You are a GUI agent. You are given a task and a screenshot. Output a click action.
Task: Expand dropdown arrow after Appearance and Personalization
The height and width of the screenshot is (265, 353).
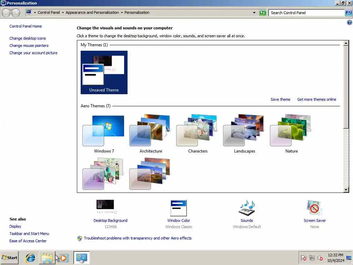(122, 13)
